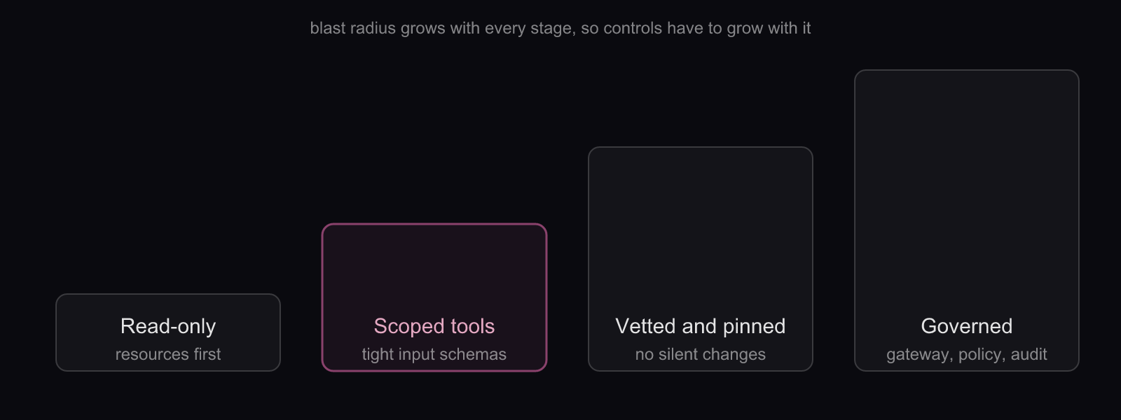This screenshot has height=420, width=1121.
Task: Click the word "audit" in Governed subtitle
Action: point(1029,354)
